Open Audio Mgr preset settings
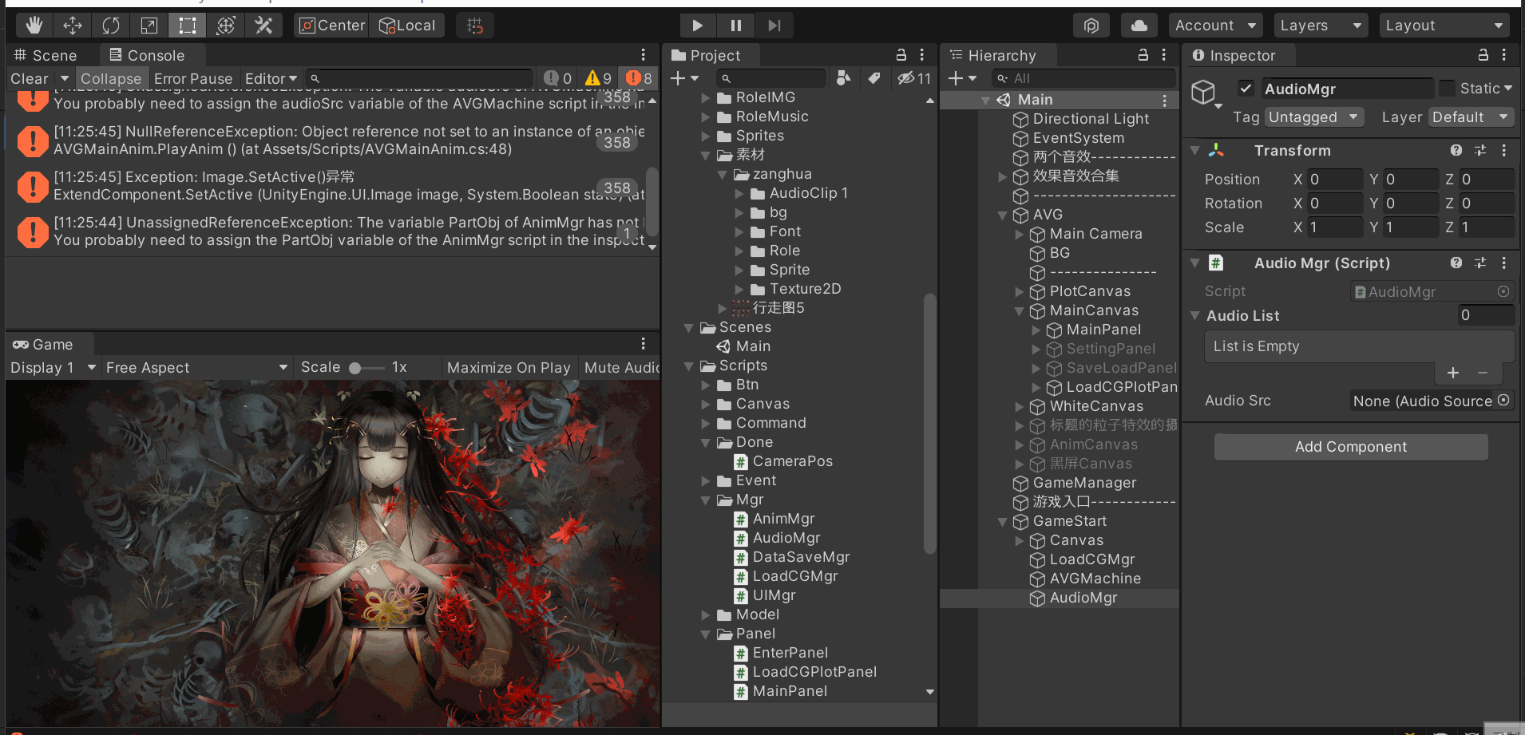Image resolution: width=1525 pixels, height=735 pixels. pyautogui.click(x=1479, y=263)
